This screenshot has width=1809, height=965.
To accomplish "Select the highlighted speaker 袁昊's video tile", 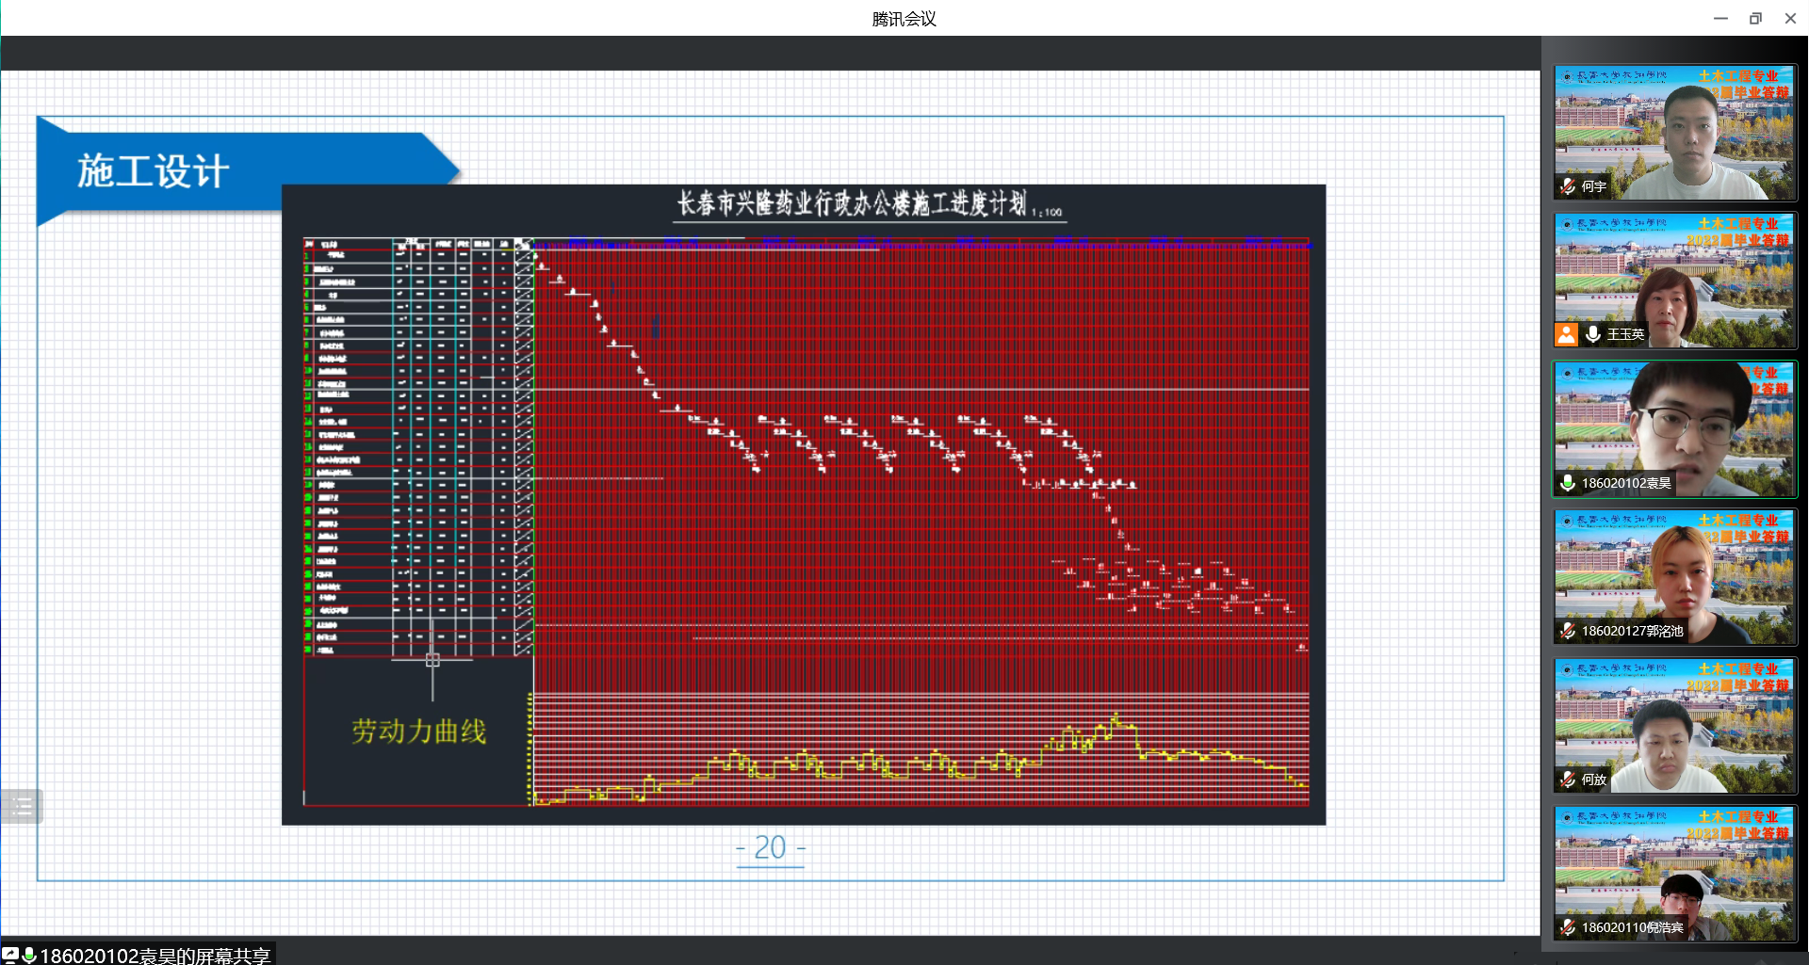I will [1675, 428].
